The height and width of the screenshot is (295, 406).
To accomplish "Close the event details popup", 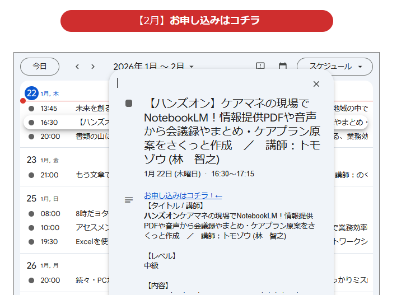I will [316, 84].
